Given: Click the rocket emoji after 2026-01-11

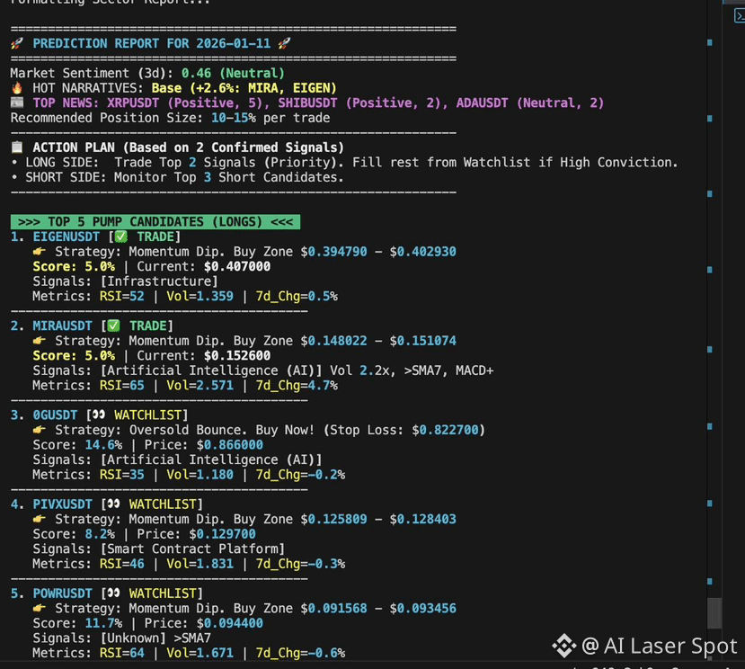Looking at the screenshot, I should [x=284, y=44].
